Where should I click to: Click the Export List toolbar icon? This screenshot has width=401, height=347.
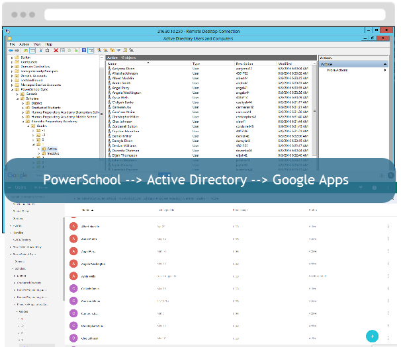click(x=75, y=51)
